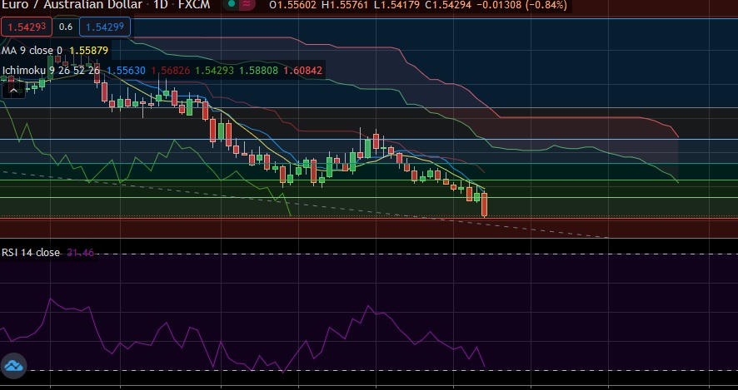
Task: Click the yellow MA value 1.55879
Action: click(88, 50)
